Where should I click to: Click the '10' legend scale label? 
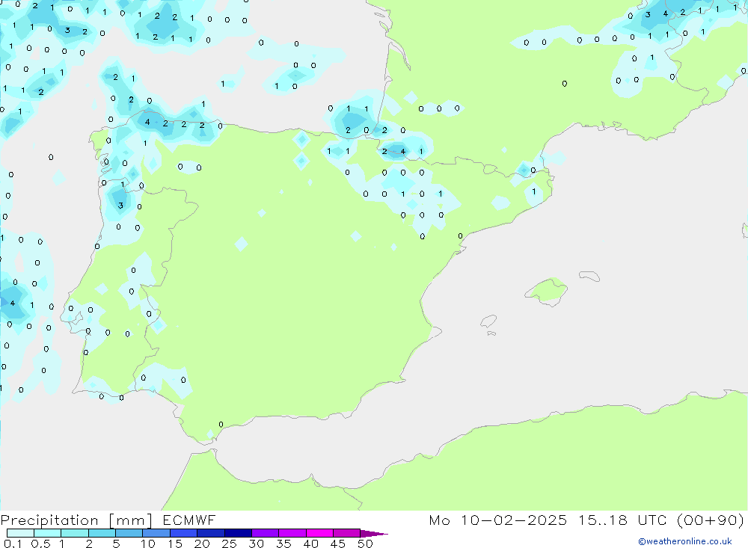pyautogui.click(x=147, y=544)
